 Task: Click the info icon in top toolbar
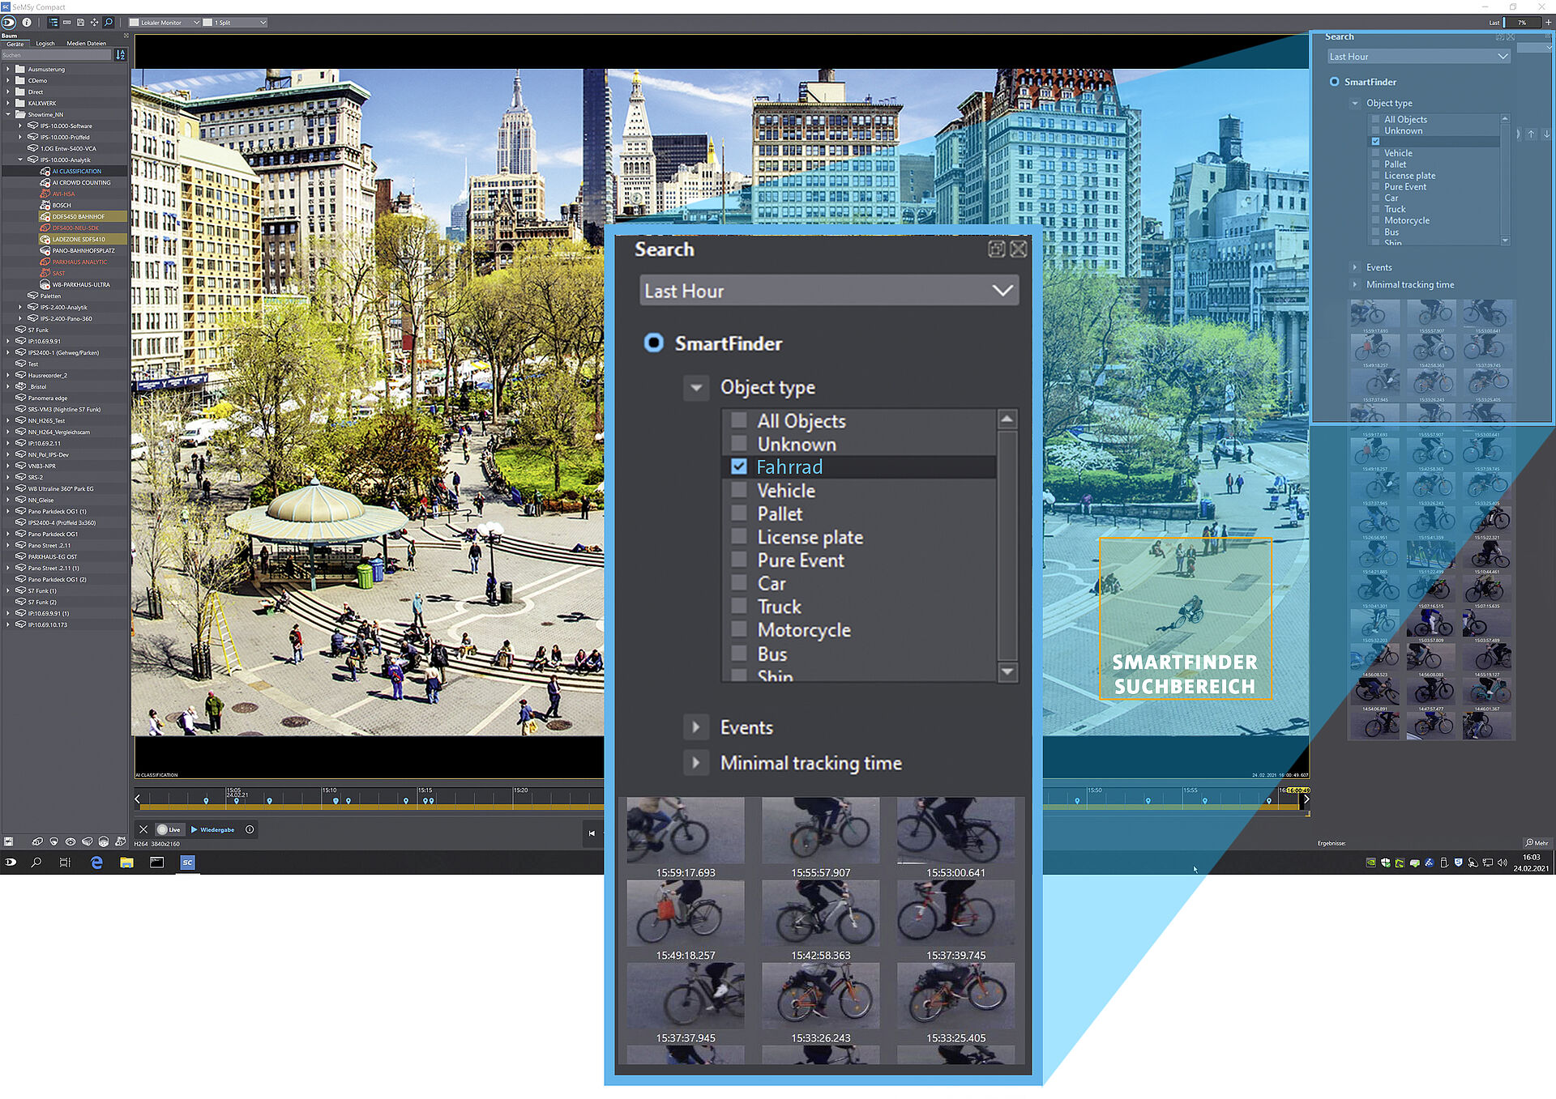coord(27,23)
